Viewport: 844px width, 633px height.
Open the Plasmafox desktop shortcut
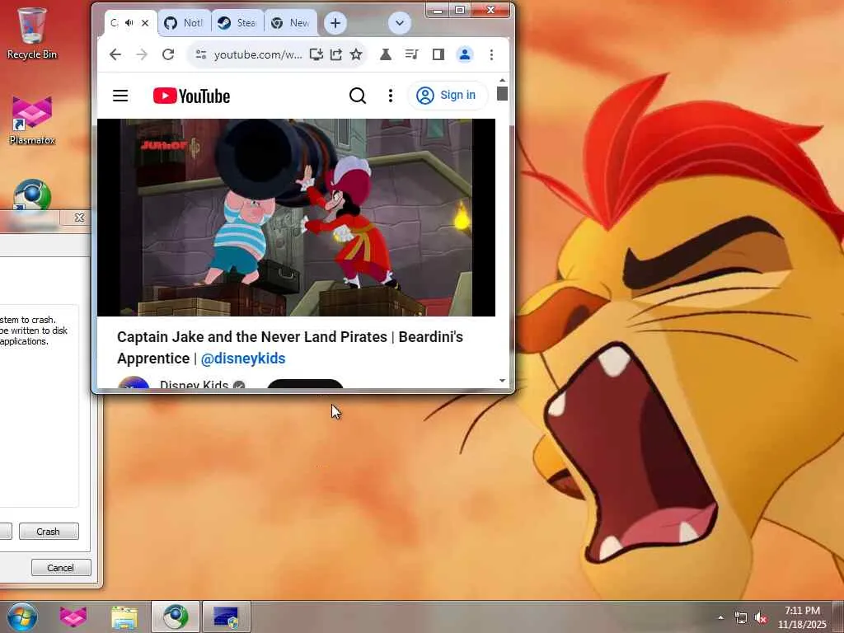pyautogui.click(x=32, y=120)
